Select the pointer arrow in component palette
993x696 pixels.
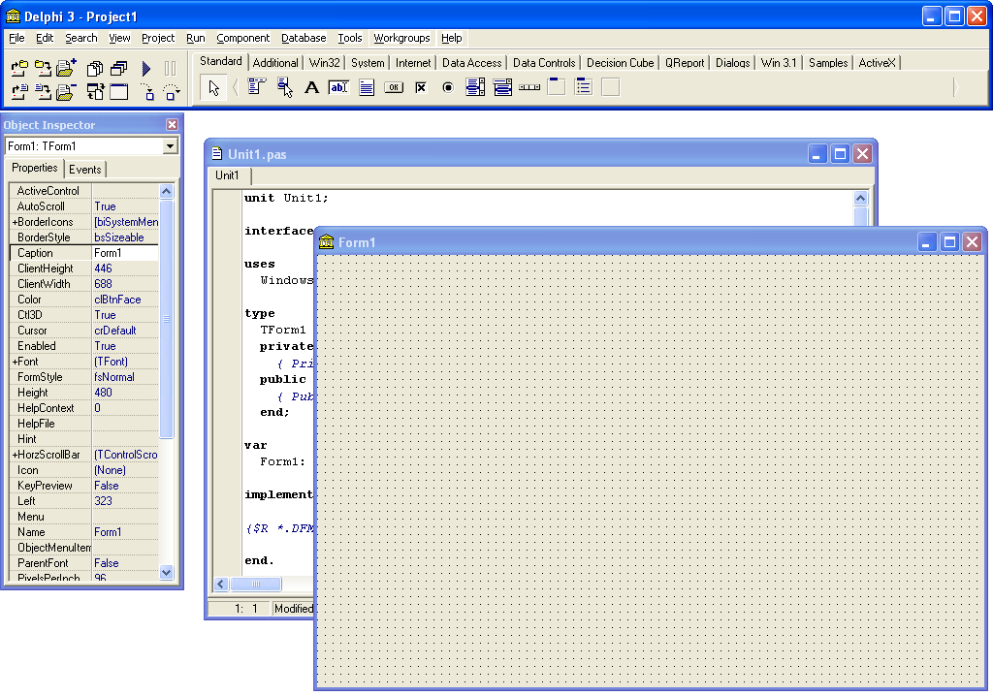pyautogui.click(x=213, y=87)
